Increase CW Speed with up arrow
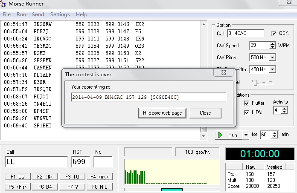This screenshot has height=193, width=297. (x=272, y=43)
